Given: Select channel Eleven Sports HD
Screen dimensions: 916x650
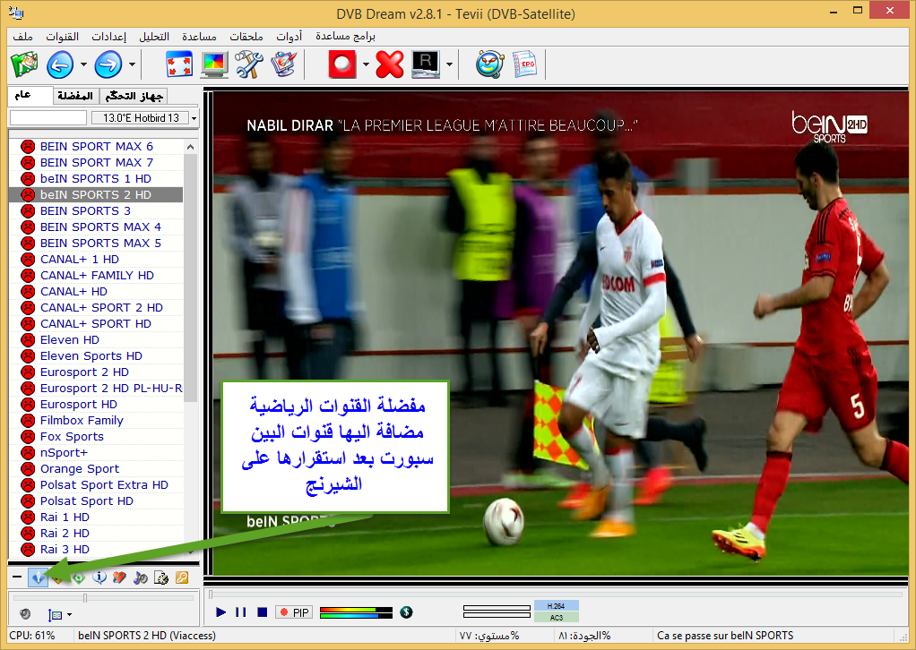Looking at the screenshot, I should (x=97, y=356).
